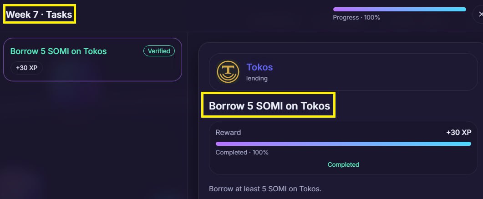Click the Week 7 · Tasks title

coord(39,15)
